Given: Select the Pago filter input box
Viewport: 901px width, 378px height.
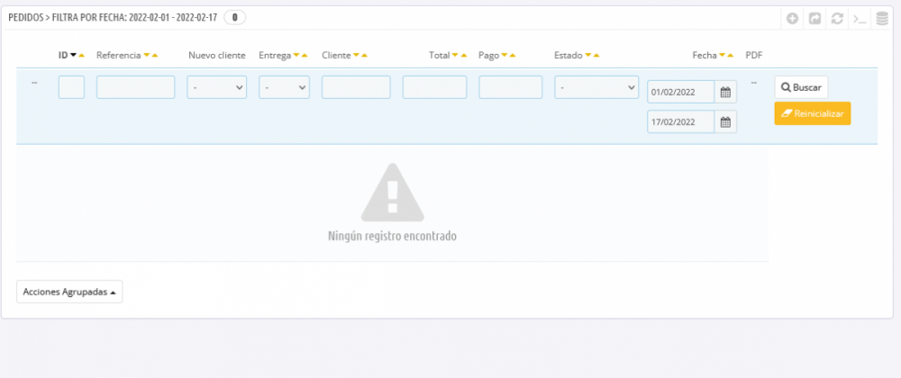Looking at the screenshot, I should (x=511, y=87).
